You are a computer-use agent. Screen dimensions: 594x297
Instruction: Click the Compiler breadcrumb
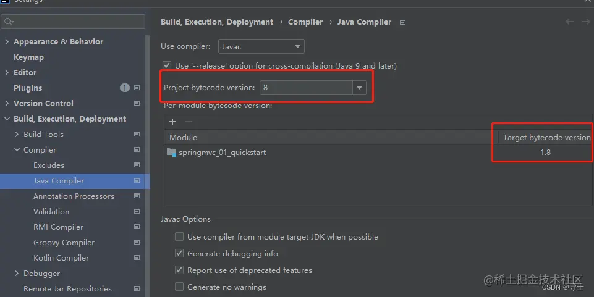pyautogui.click(x=305, y=22)
